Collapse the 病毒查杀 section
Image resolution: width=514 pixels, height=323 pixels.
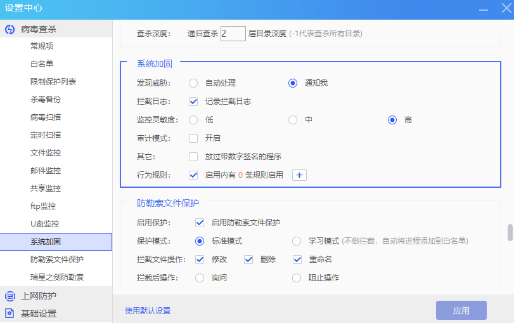click(39, 29)
